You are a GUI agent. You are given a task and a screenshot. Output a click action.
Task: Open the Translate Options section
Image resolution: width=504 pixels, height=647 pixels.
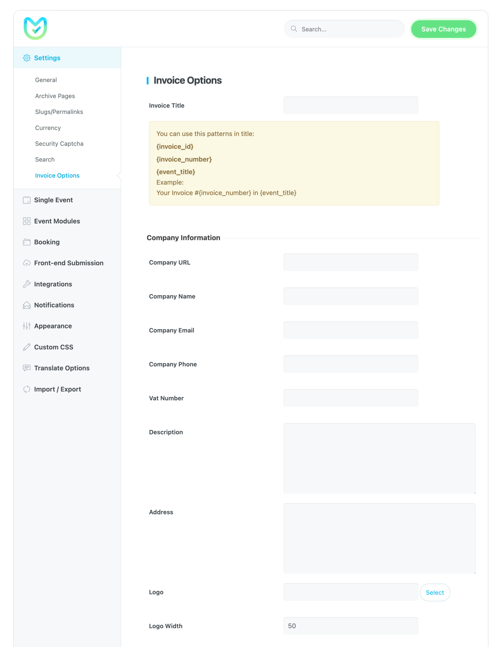62,368
